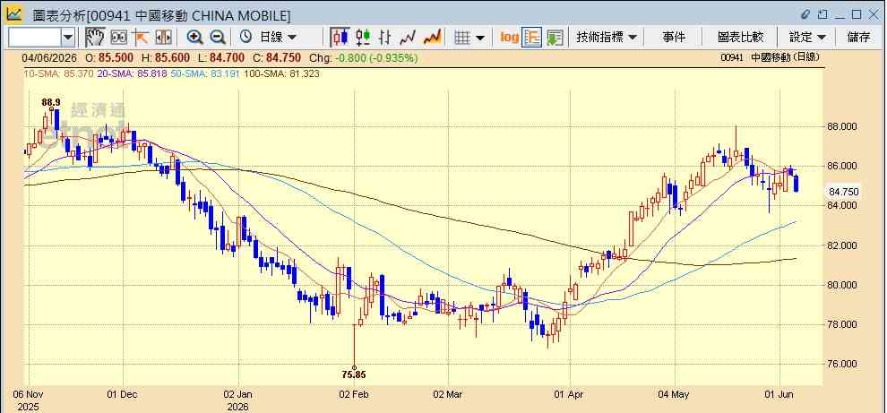
Task: Click the clock period icon
Action: [245, 38]
